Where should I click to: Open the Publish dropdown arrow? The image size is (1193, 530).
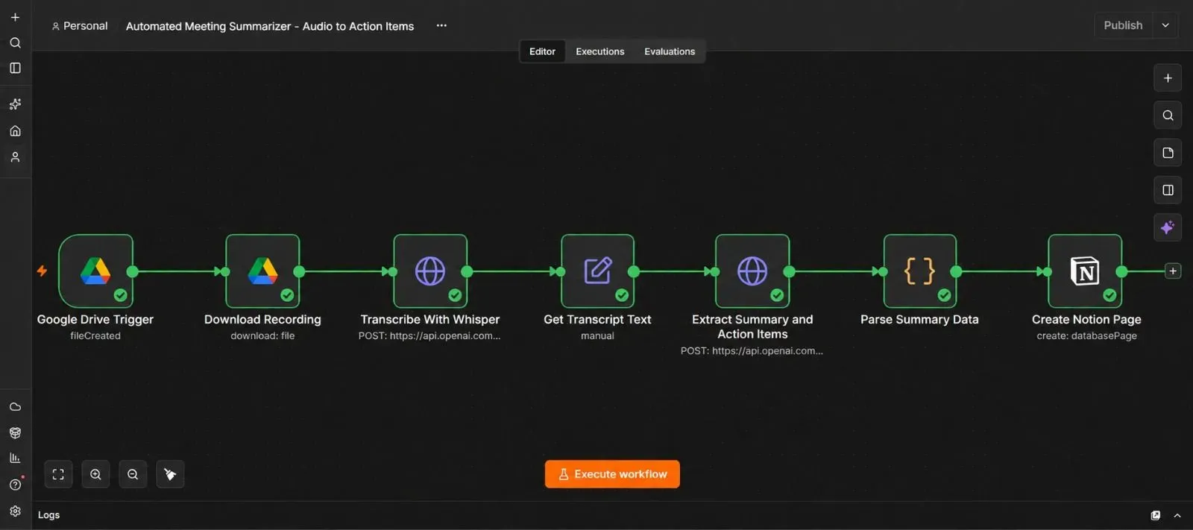pos(1165,25)
